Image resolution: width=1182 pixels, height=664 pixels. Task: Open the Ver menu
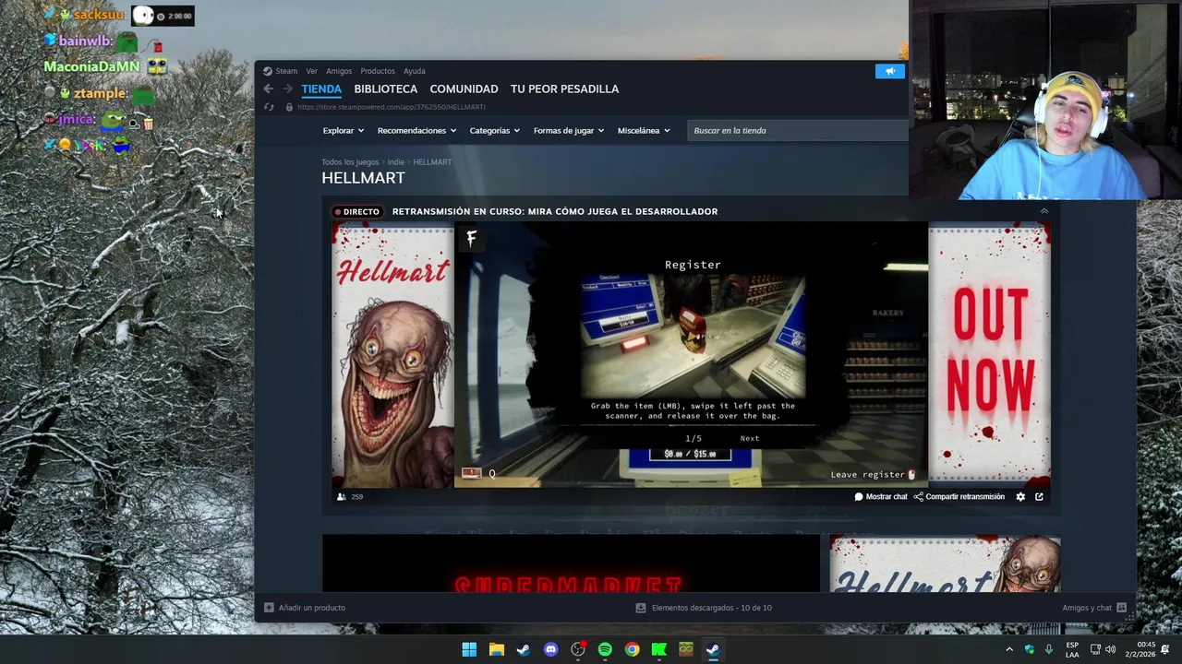pos(311,71)
